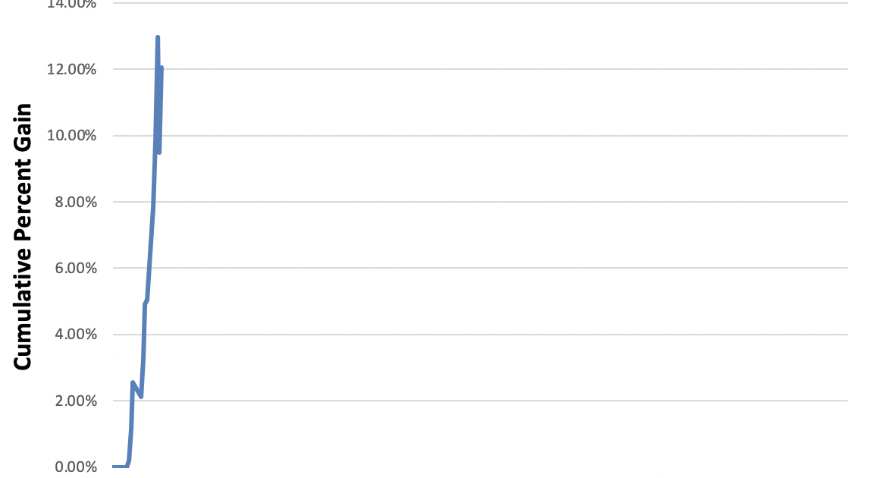Viewport: 878px width, 478px height.
Task: Select the 12.00% horizontal gridline
Action: click(x=500, y=69)
